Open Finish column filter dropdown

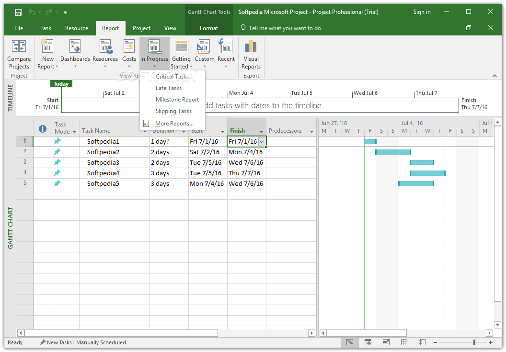(x=261, y=132)
